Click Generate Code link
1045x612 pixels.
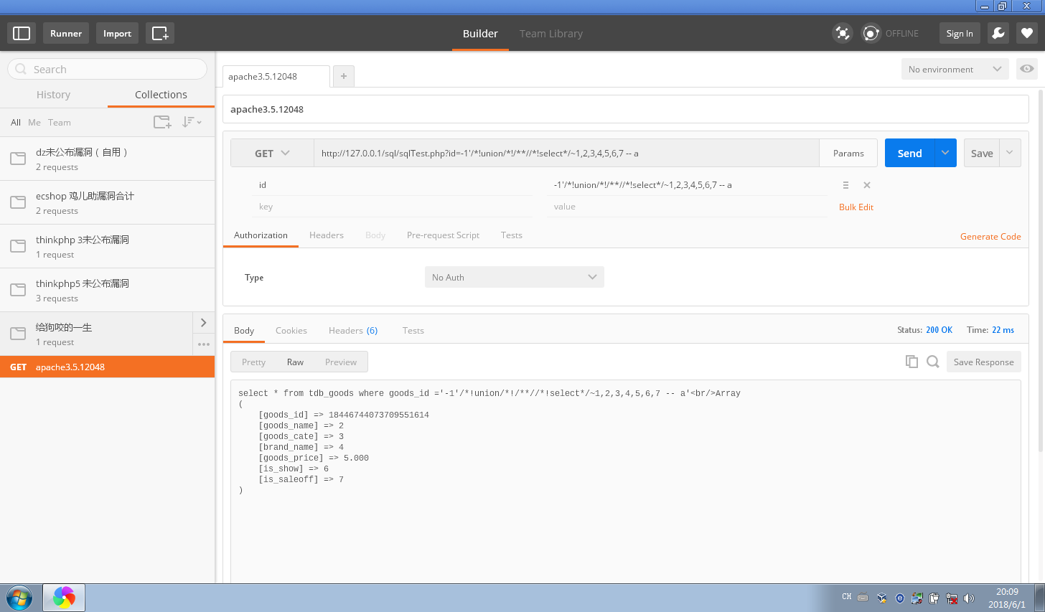click(990, 237)
